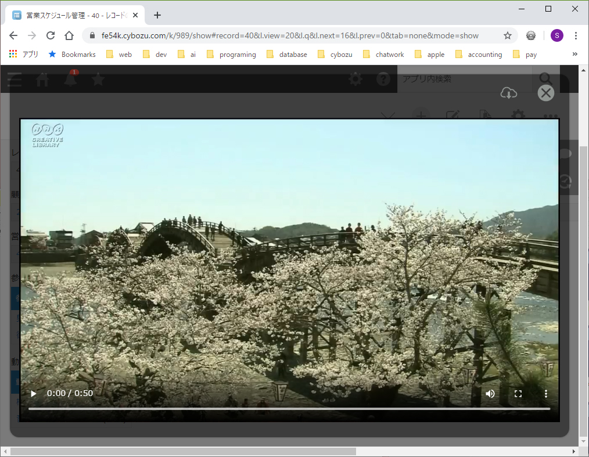Viewport: 589px width, 457px height.
Task: Minimize the Chrome window
Action: (x=522, y=9)
